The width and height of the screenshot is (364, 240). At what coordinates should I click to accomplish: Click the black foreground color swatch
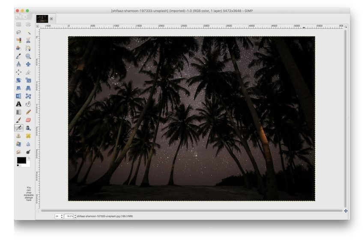pos(21,160)
